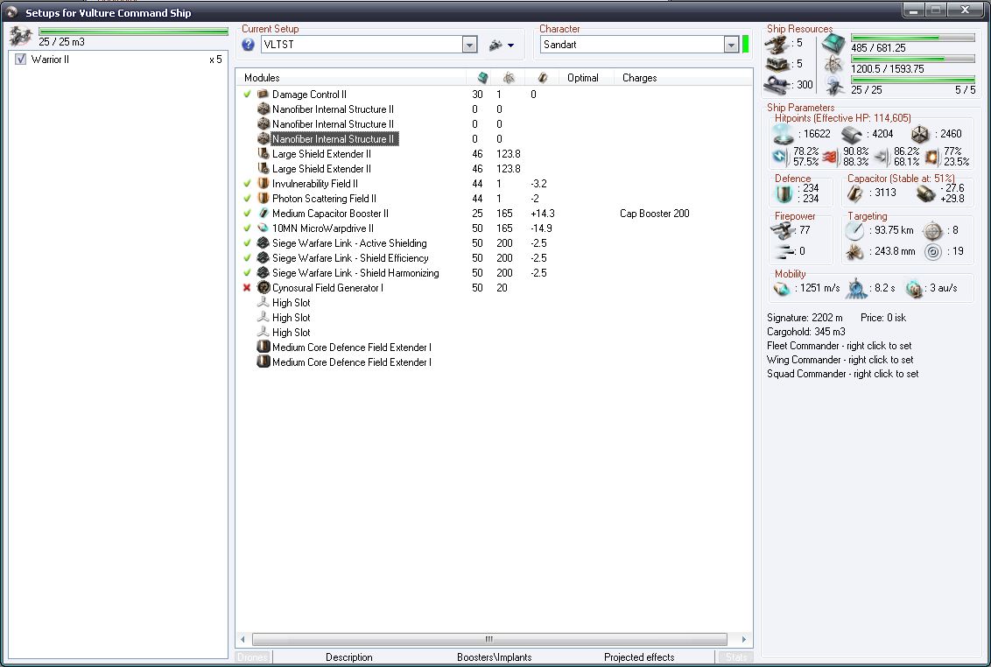Click the horizontal scrollbar thumb

(x=489, y=639)
